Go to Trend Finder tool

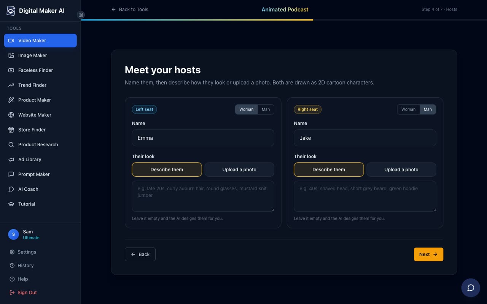click(40, 85)
